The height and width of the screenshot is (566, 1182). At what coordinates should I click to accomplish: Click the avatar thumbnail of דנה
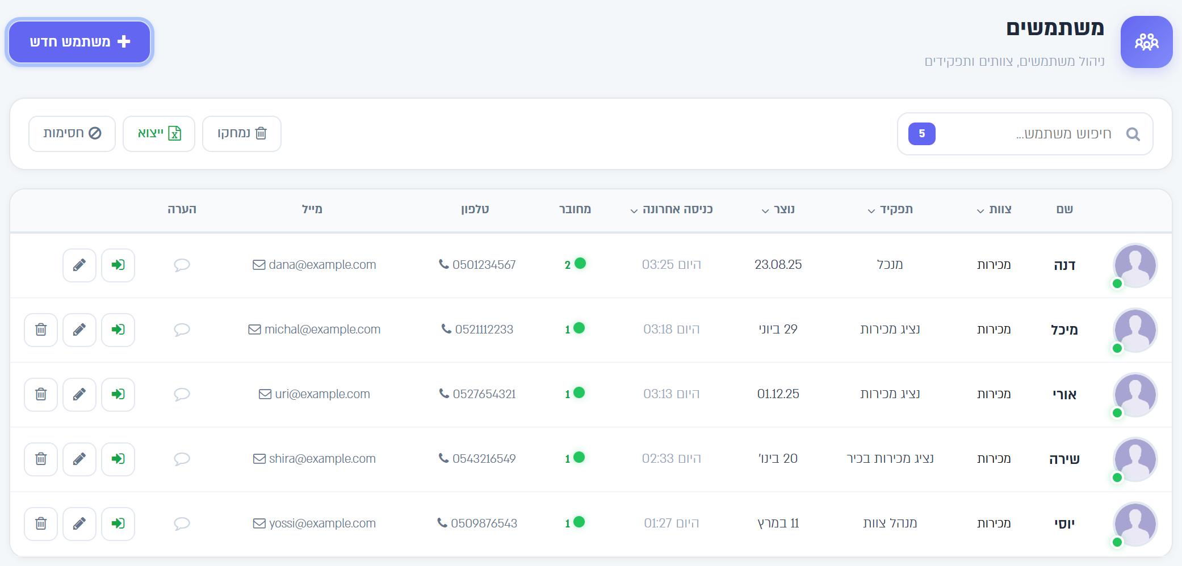coord(1135,265)
